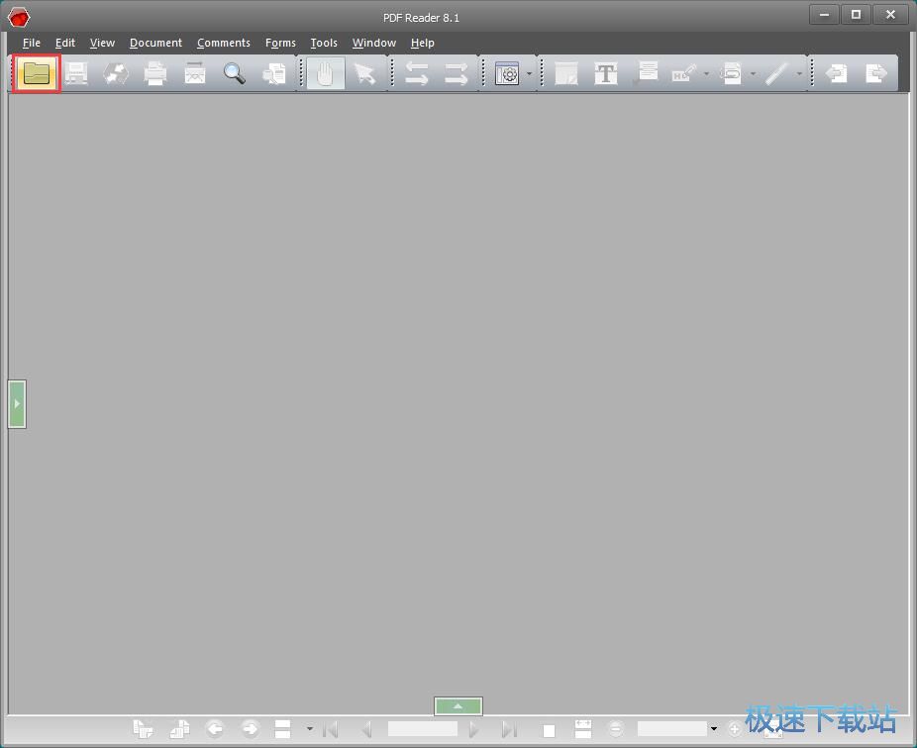The height and width of the screenshot is (748, 917).
Task: Select the arrow Select tool
Action: [365, 73]
